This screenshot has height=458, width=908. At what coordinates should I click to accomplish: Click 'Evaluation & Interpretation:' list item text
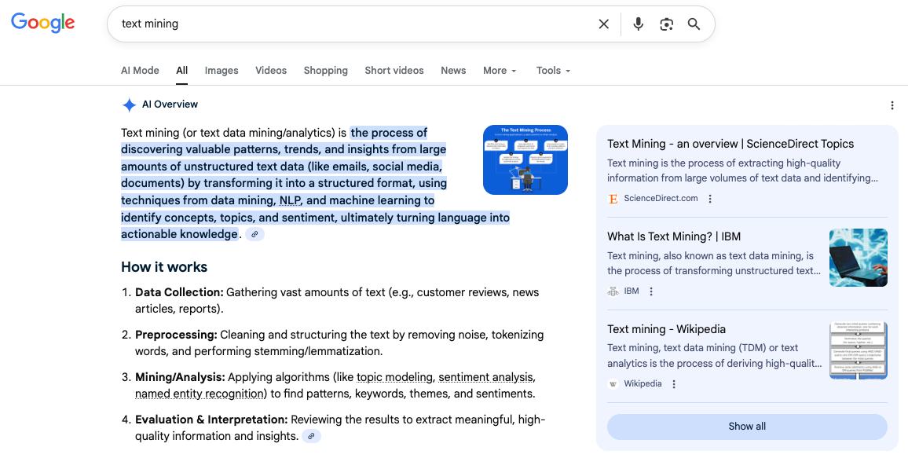(211, 420)
